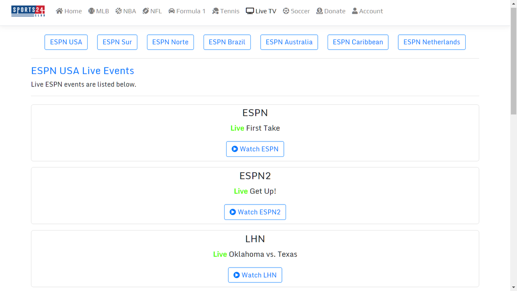
Task: Click the Live TV monitor icon
Action: point(250,11)
